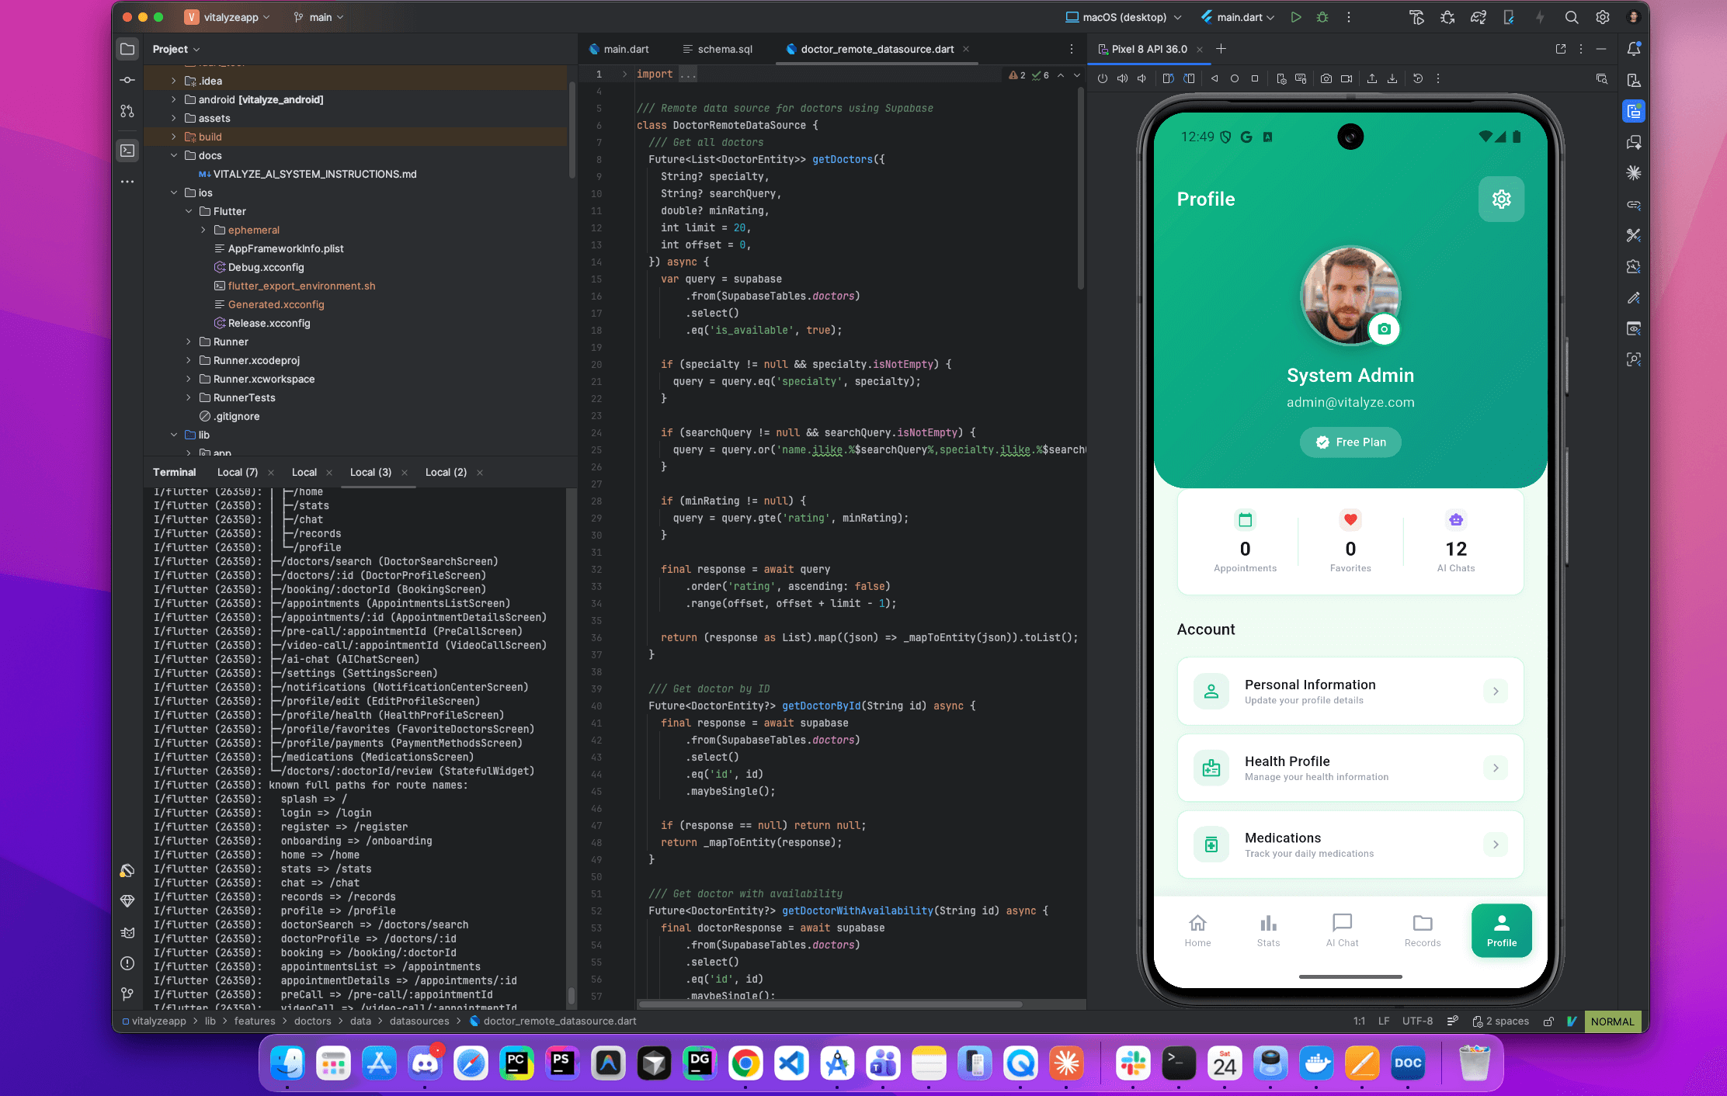Launch Google Chrome from the Dock
The image size is (1727, 1096).
tap(745, 1063)
